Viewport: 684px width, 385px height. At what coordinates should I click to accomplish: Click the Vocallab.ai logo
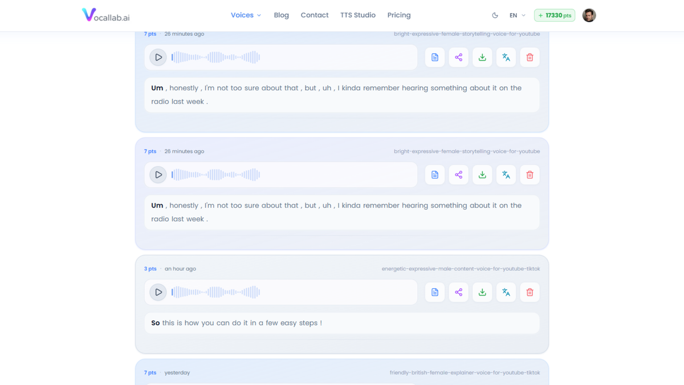point(106,15)
